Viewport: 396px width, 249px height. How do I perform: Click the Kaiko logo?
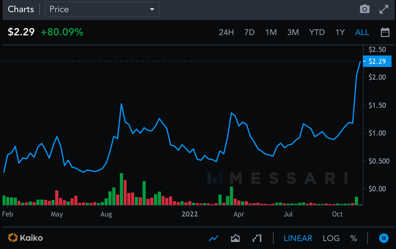click(x=25, y=238)
